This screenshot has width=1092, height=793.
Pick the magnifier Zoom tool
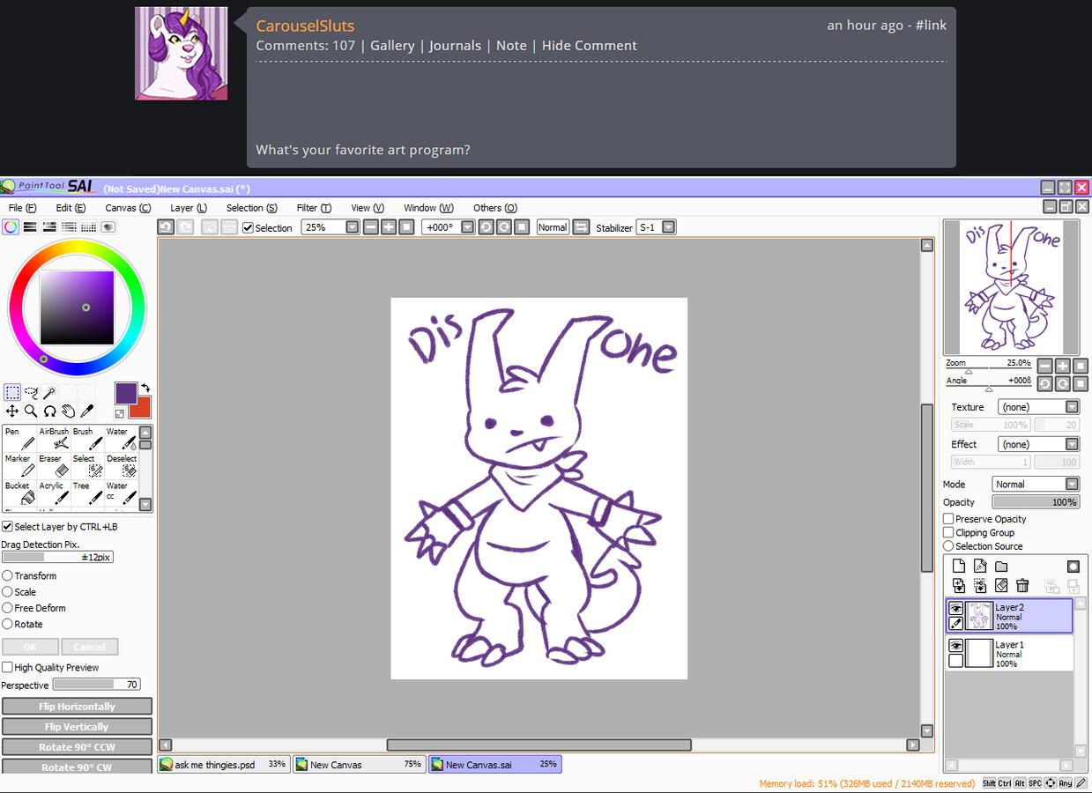pos(31,411)
